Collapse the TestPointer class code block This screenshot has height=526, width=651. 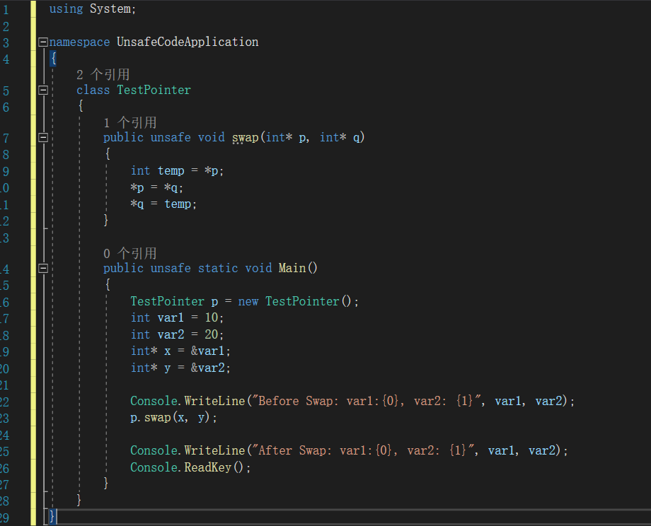coord(42,90)
